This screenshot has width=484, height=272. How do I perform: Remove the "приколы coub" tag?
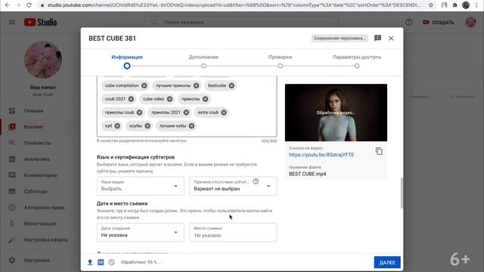(139, 113)
